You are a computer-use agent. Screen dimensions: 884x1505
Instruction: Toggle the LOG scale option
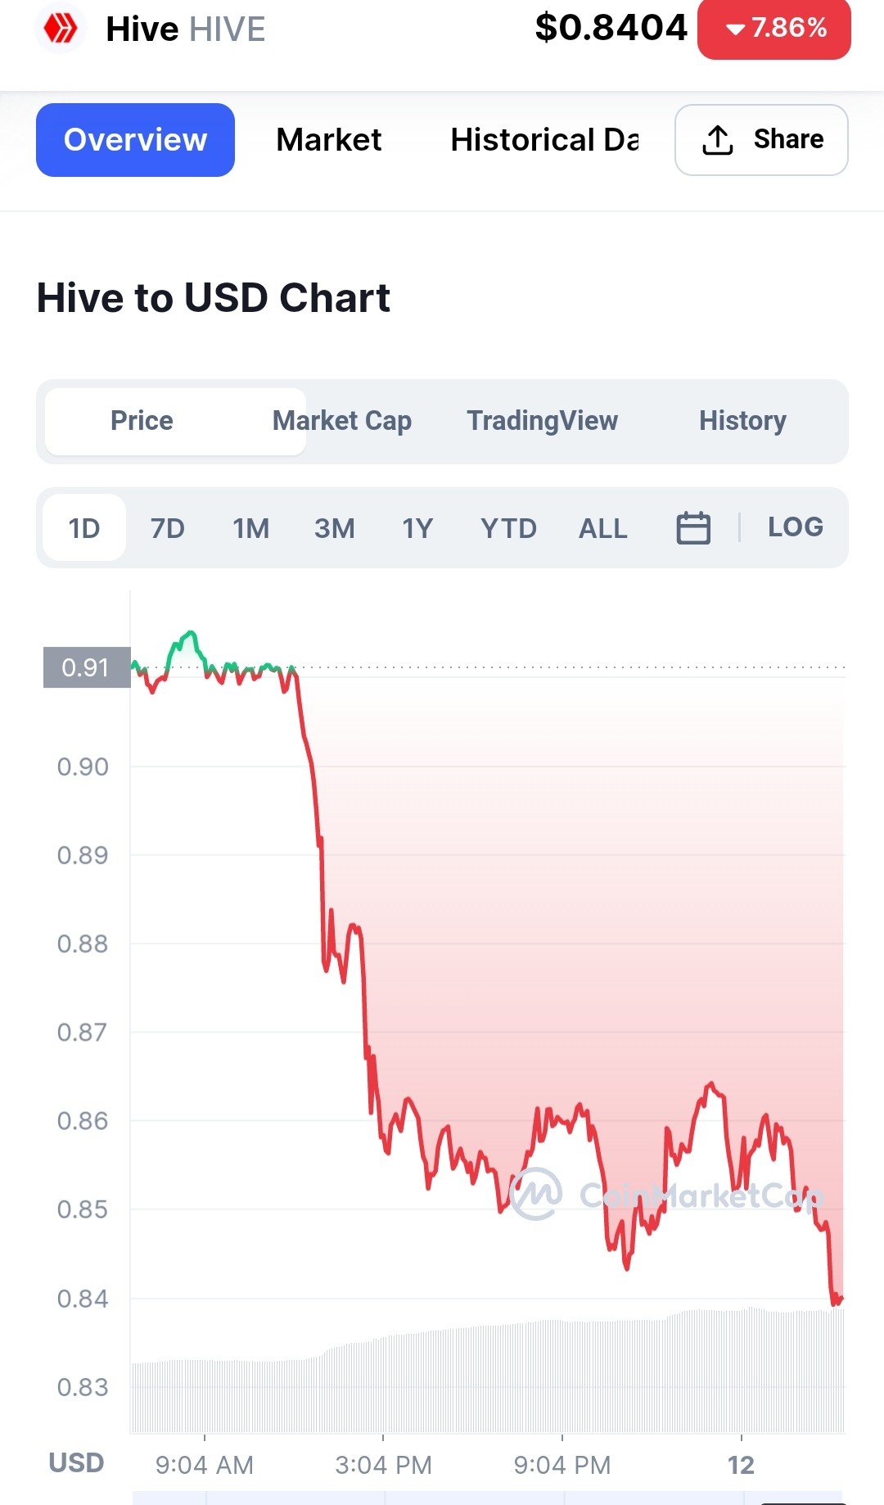796,527
